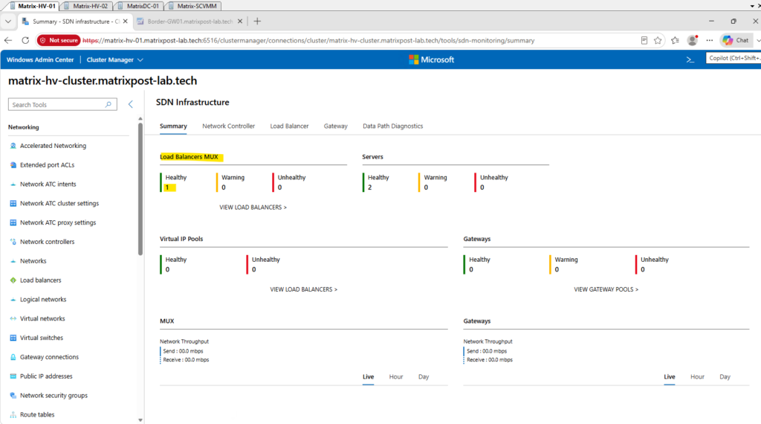Select Day view for Gateways throughput
761x424 pixels.
pos(725,377)
